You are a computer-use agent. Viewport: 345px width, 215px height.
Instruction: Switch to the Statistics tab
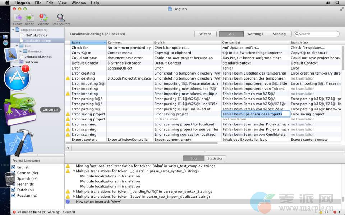(x=215, y=158)
